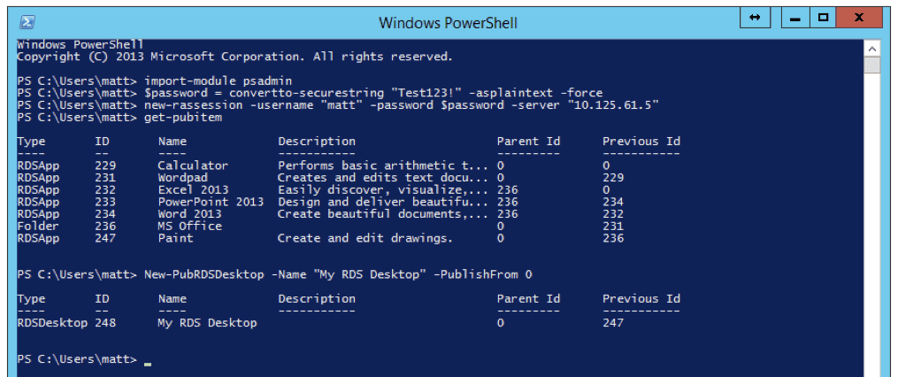898x377 pixels.
Task: Click the Paint row name
Action: coord(175,238)
